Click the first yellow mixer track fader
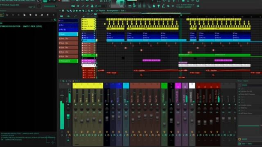This screenshot has height=147, width=262. [76, 119]
